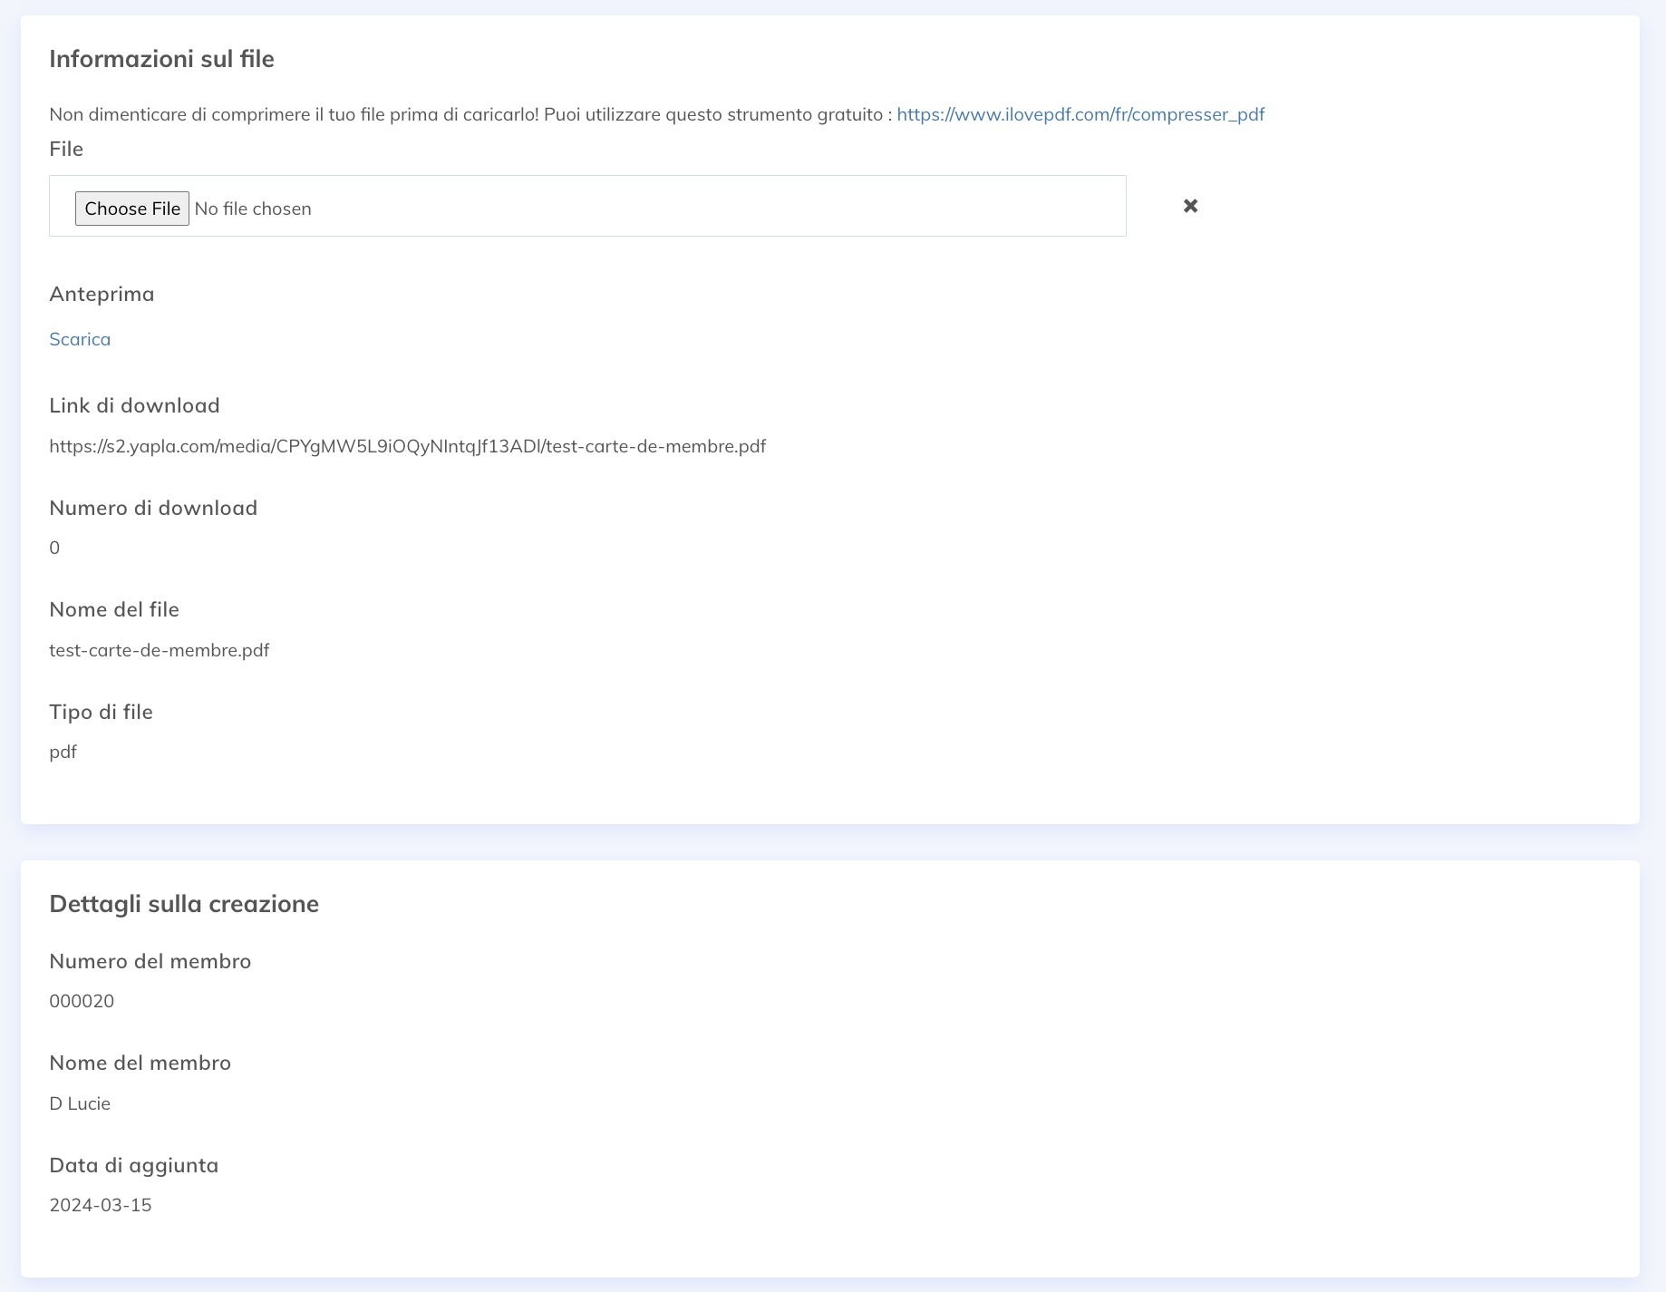Image resolution: width=1666 pixels, height=1292 pixels.
Task: Click the File label above the upload box
Action: pyautogui.click(x=66, y=149)
